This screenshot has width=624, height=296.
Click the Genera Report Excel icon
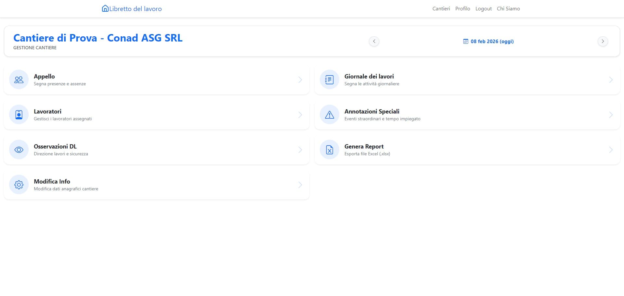(329, 149)
